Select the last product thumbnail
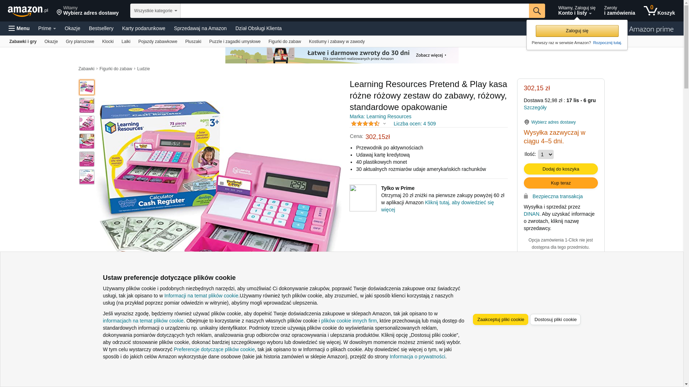Image resolution: width=689 pixels, height=387 pixels. pyautogui.click(x=87, y=177)
